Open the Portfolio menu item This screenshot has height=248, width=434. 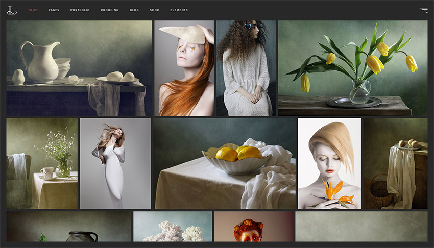click(80, 10)
